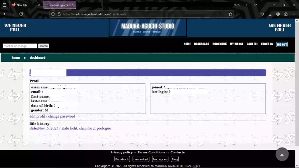Click the scroll-to-top round arrow button
Image resolution: width=299 pixels, height=168 pixels.
click(x=282, y=154)
